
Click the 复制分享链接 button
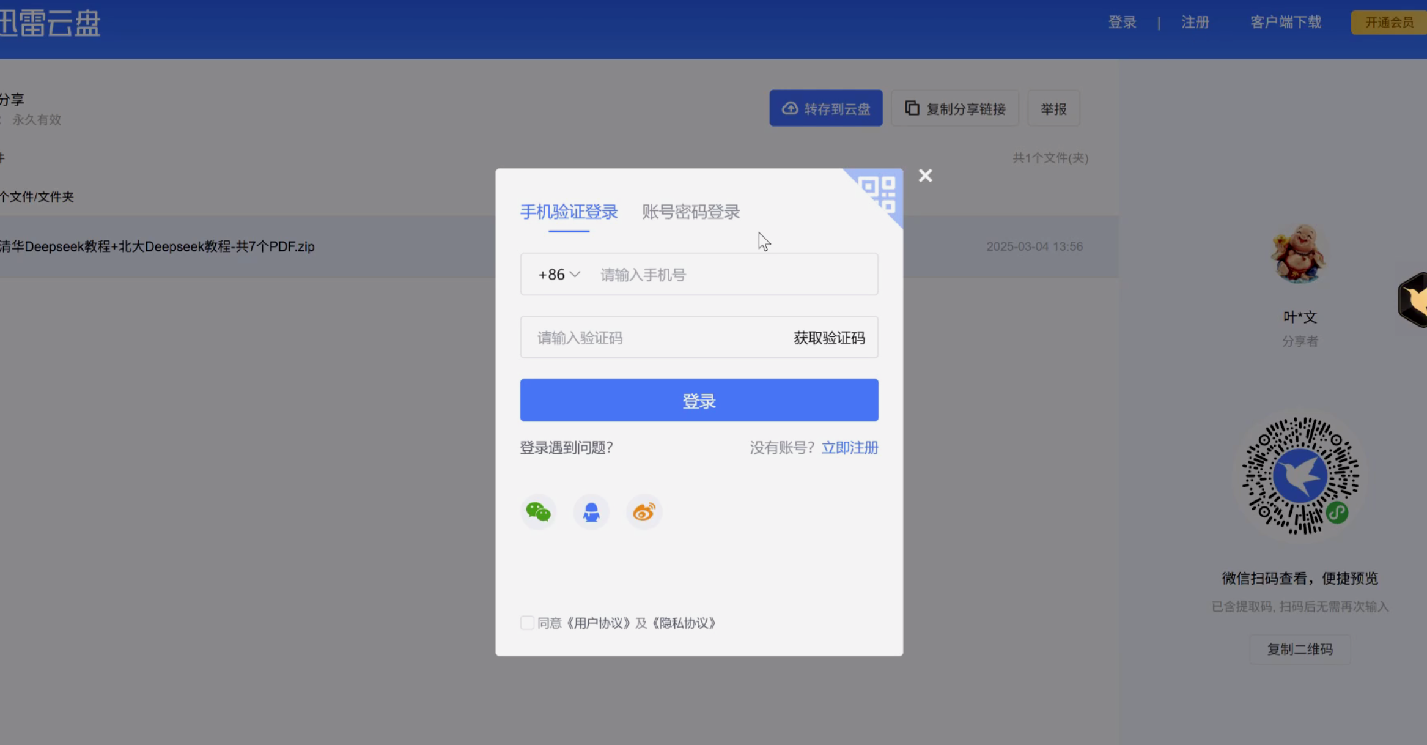pyautogui.click(x=955, y=108)
